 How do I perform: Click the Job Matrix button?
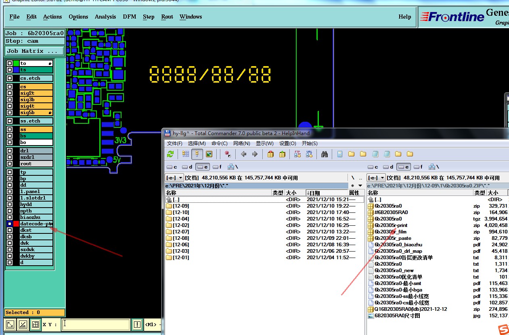tap(35, 51)
